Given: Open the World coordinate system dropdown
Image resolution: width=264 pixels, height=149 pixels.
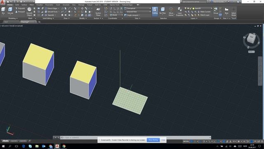Looking at the screenshot, I should pos(116,15).
